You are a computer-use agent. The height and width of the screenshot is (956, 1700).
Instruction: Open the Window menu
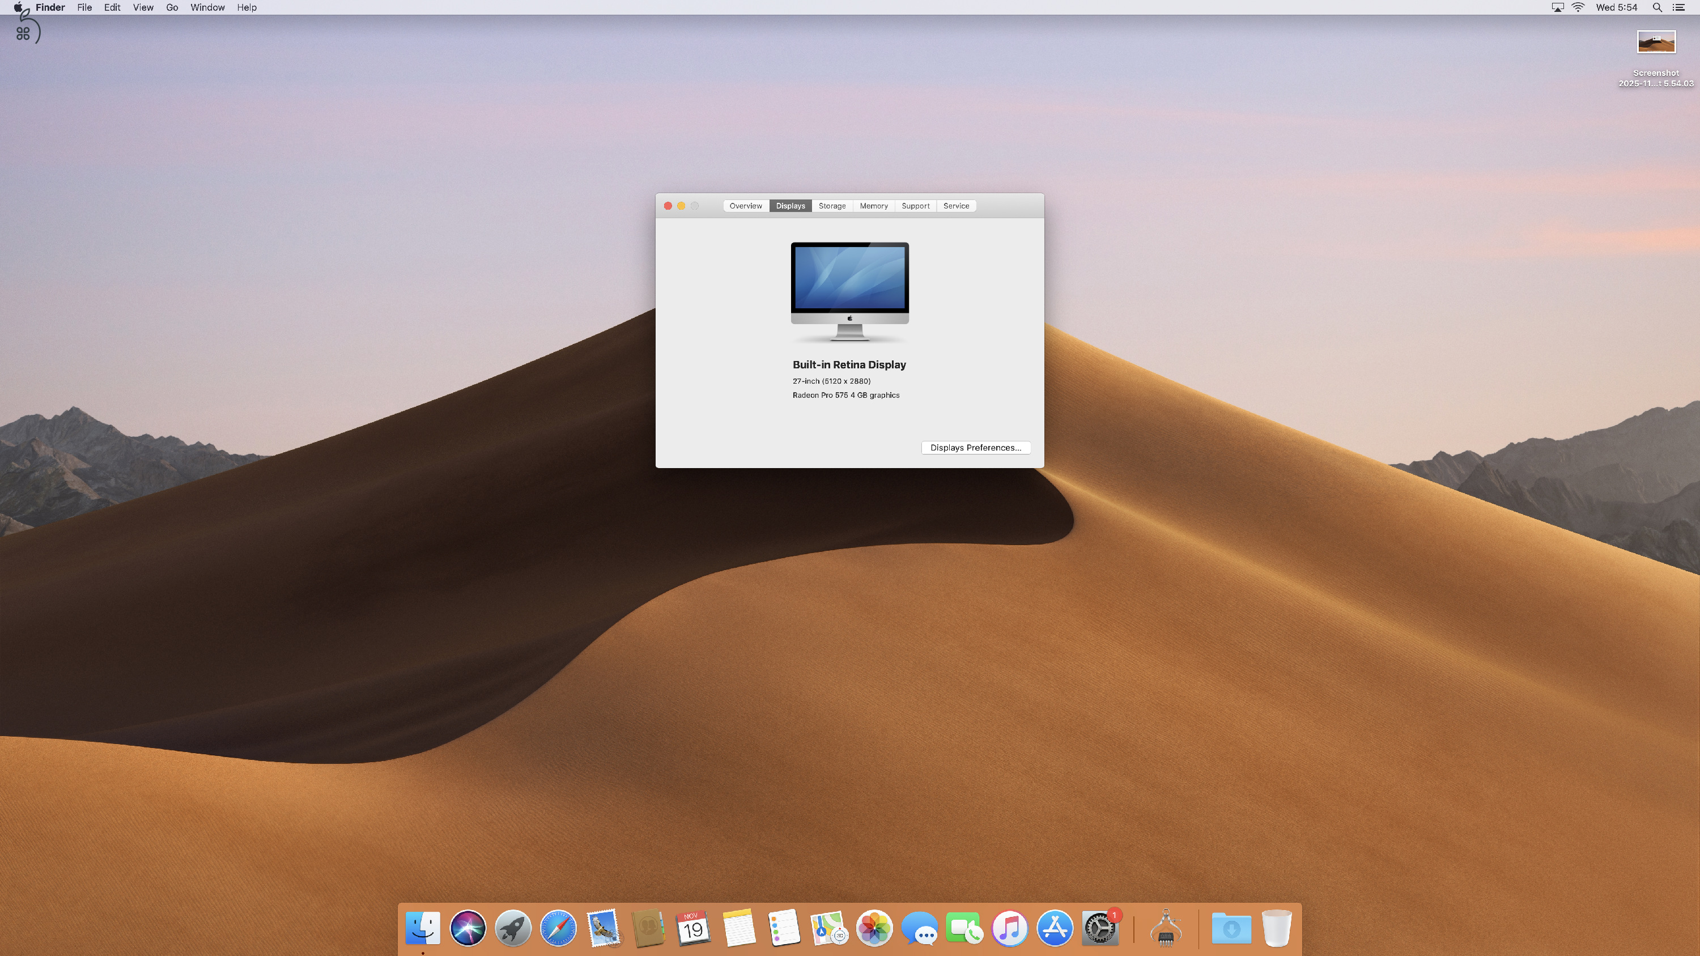207,7
